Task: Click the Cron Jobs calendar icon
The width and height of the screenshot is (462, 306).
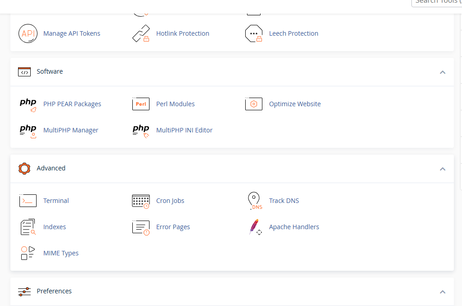Action: (141, 201)
